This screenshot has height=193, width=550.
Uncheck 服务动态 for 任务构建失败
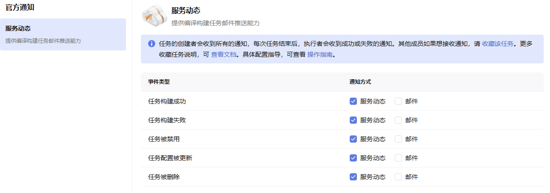click(x=353, y=120)
